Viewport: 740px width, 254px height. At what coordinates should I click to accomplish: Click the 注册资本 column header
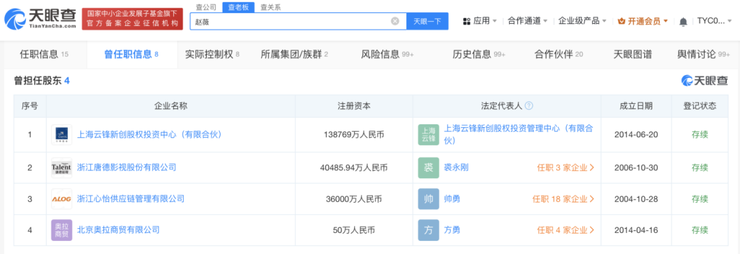354,106
